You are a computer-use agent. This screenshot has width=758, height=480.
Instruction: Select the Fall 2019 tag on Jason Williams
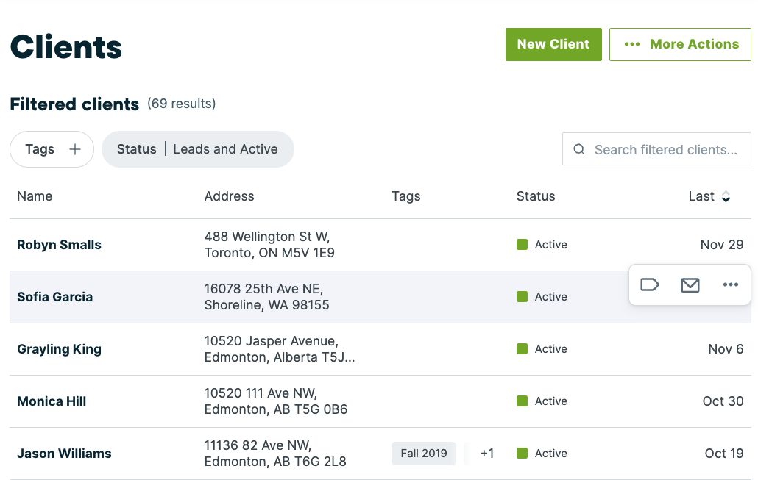pos(423,454)
